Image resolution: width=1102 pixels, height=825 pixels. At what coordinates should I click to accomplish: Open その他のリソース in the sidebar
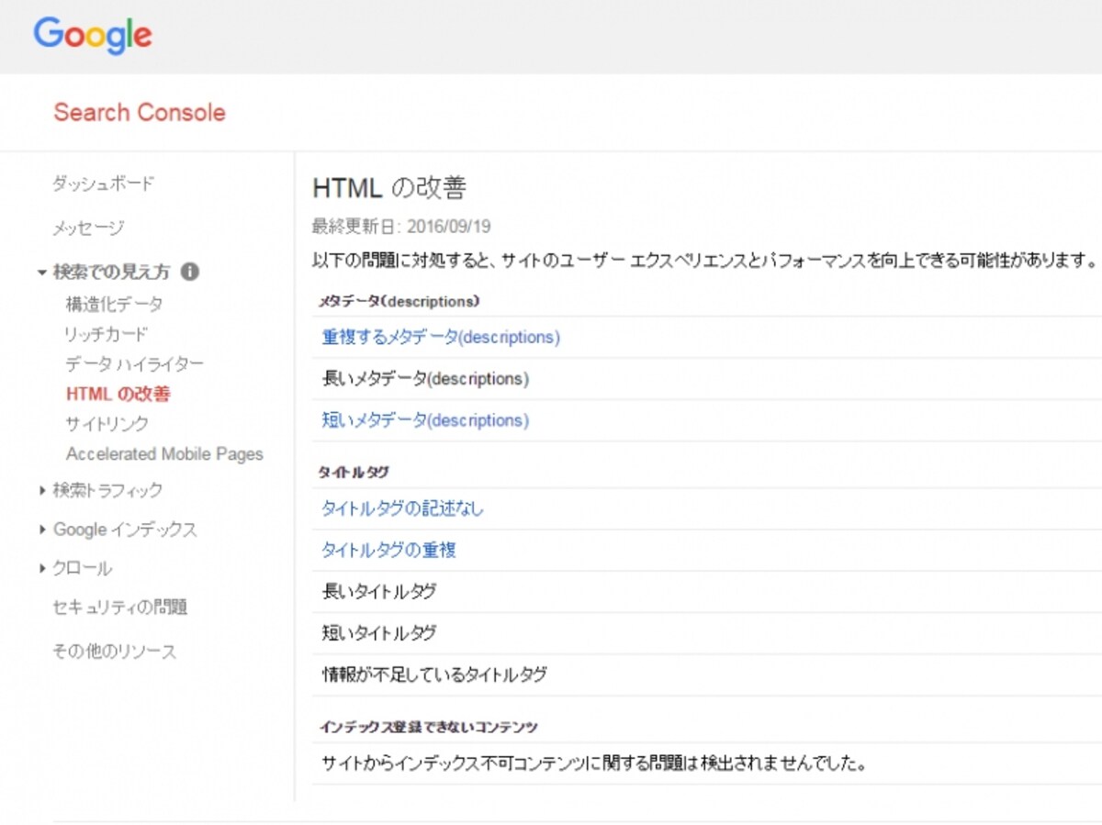[114, 652]
